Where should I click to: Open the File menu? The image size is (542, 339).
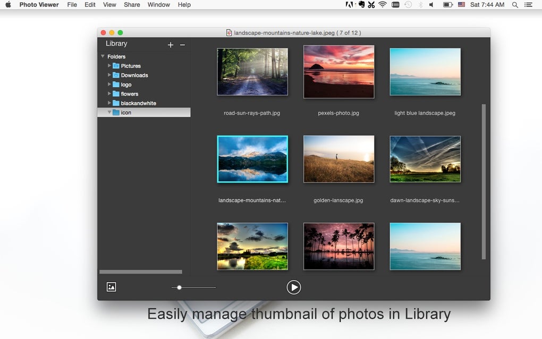(72, 5)
